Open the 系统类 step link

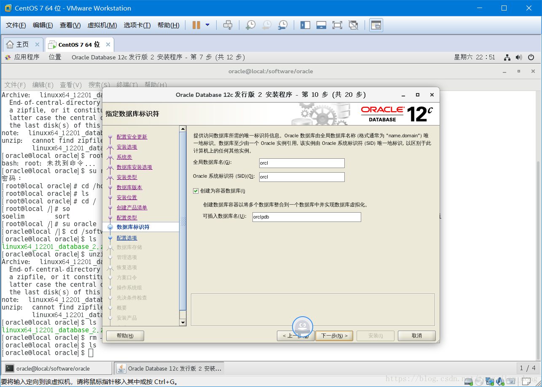pos(124,157)
